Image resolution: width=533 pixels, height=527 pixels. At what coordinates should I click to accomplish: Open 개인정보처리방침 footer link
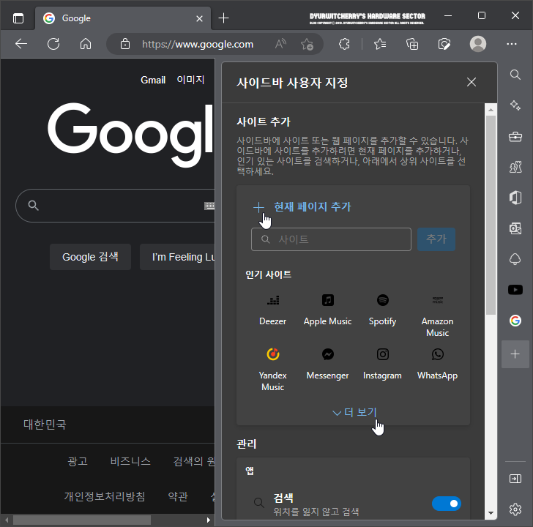coord(105,496)
